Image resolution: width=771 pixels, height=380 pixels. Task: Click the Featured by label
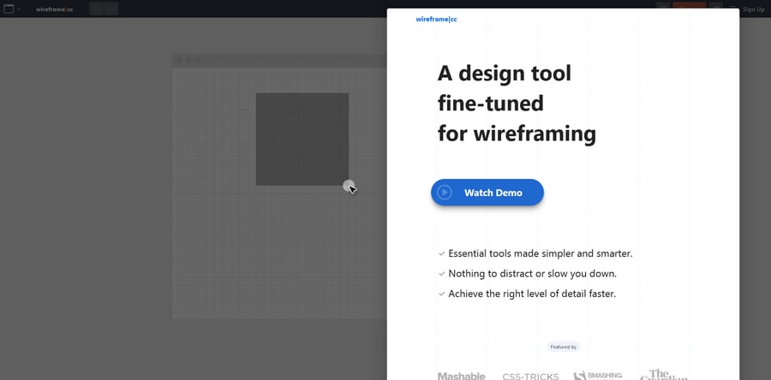pos(563,347)
